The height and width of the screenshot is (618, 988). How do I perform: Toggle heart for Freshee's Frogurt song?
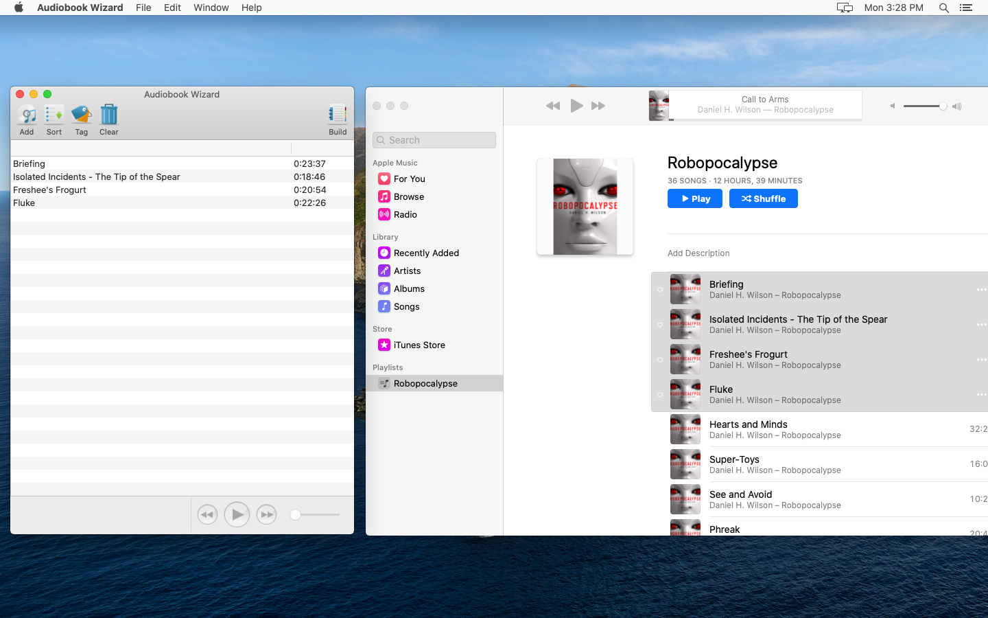coord(660,360)
